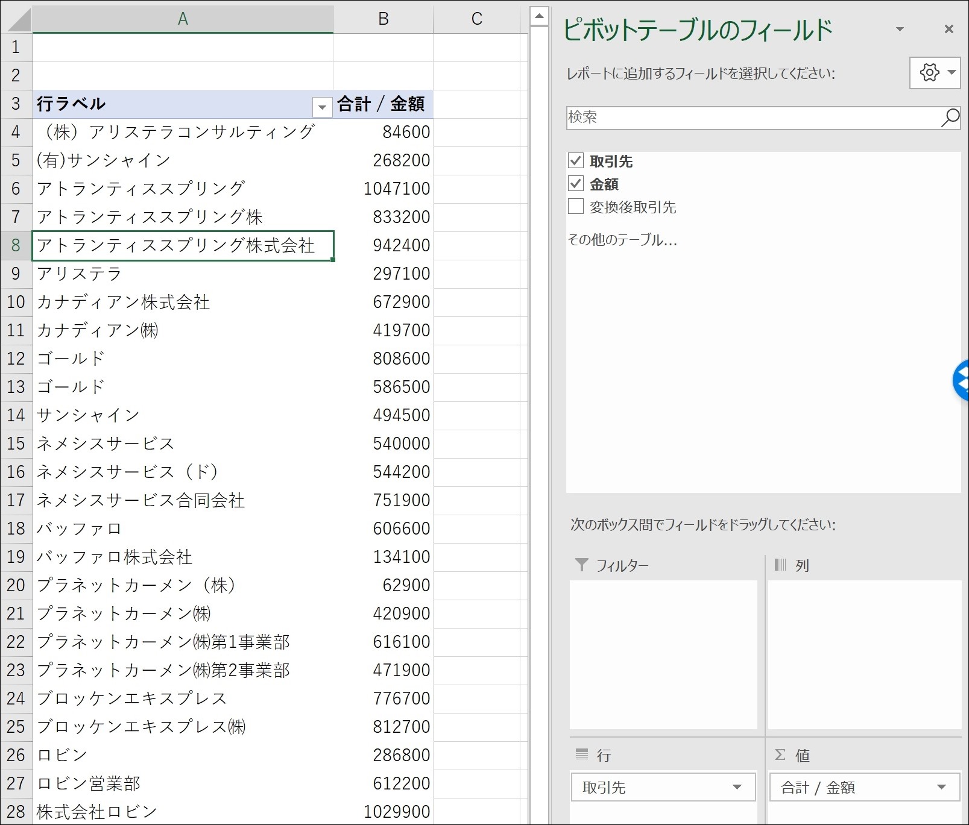The image size is (969, 825).
Task: Select the cell プラネットカーメン㈱第2事業部
Action: click(x=183, y=670)
